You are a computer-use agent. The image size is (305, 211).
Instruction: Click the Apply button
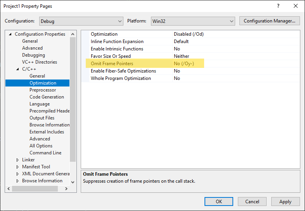[x=285, y=201]
